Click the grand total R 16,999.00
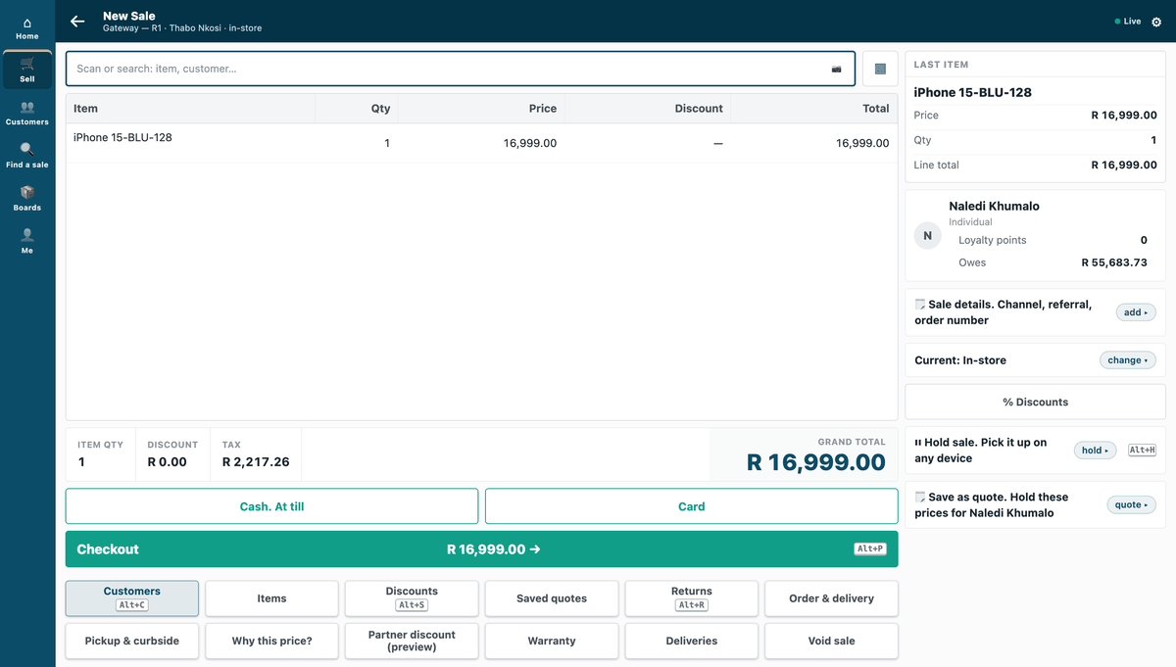 (816, 462)
